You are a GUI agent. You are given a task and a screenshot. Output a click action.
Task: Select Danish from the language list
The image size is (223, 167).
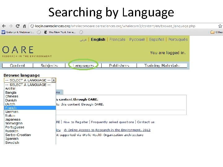click(30, 100)
